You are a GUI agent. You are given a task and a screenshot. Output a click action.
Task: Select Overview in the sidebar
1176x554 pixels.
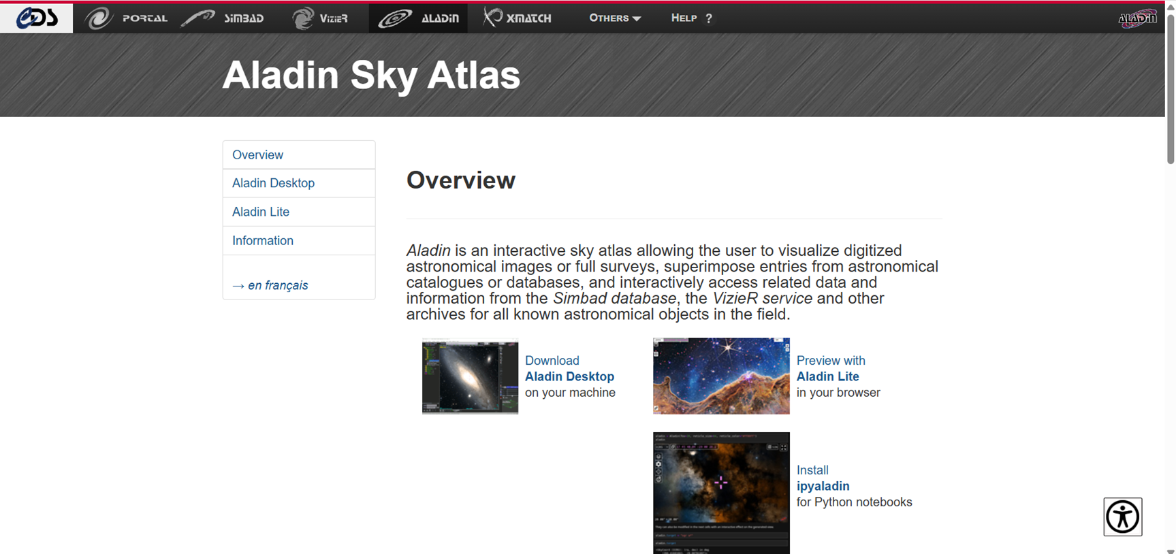pyautogui.click(x=299, y=155)
